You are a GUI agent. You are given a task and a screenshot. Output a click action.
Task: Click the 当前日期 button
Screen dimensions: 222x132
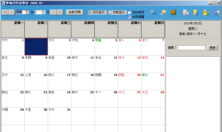(75, 12)
